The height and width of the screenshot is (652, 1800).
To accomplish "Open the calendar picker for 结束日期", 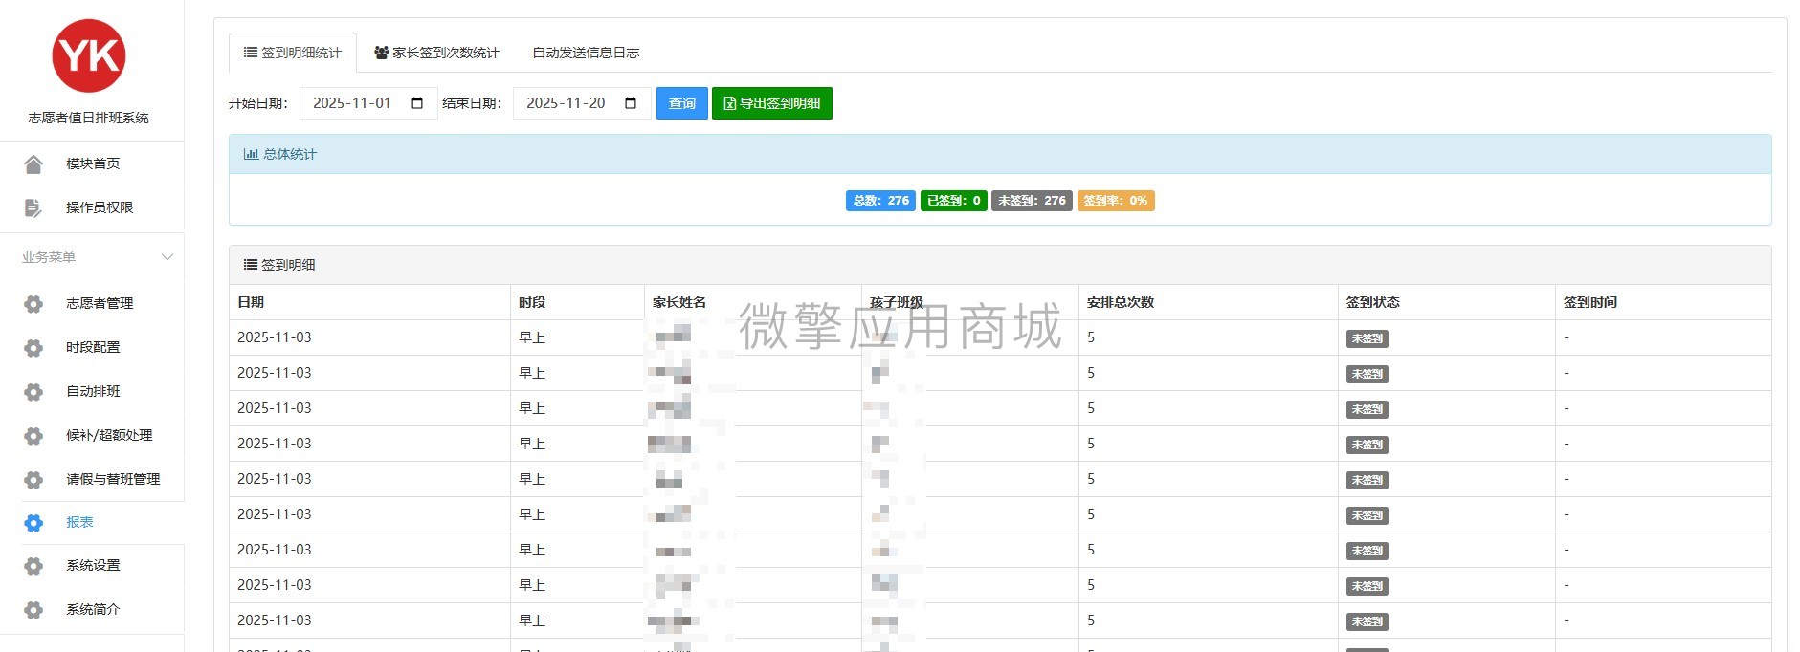I will pyautogui.click(x=631, y=103).
